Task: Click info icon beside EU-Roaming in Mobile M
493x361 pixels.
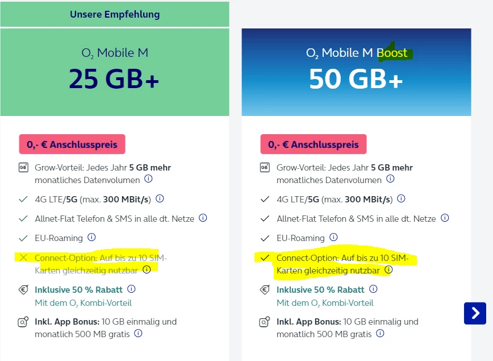Action: tap(91, 238)
